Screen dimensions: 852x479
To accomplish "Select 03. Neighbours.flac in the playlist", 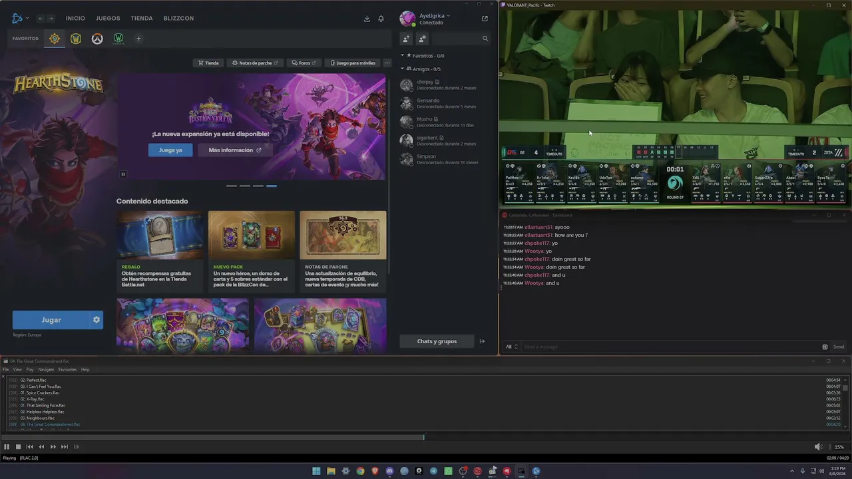I will click(37, 418).
